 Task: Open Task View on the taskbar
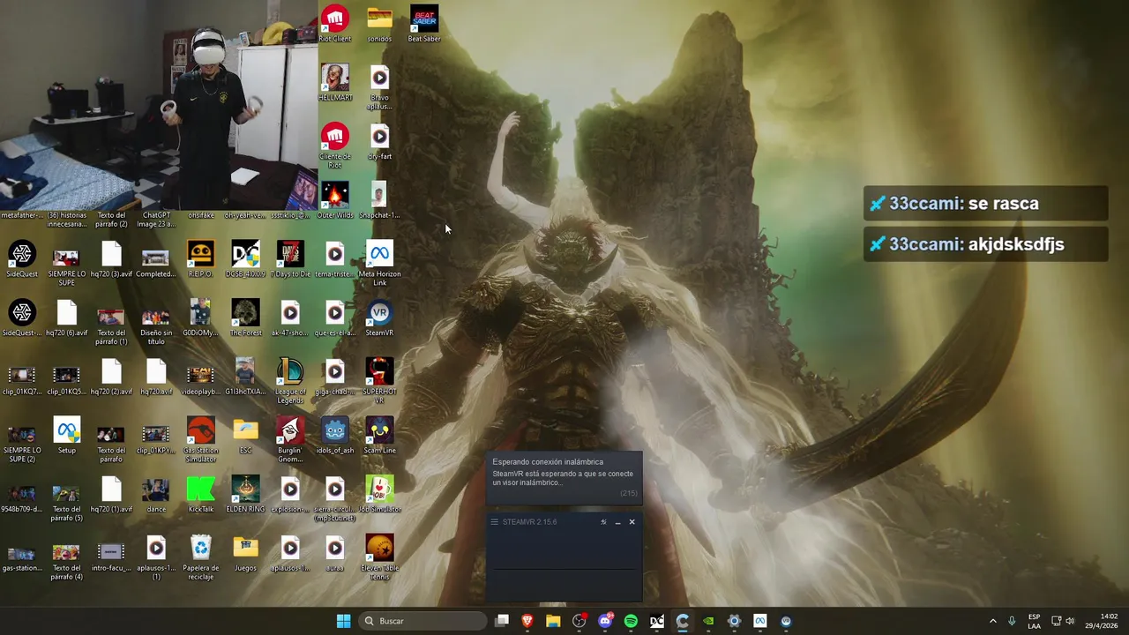coord(502,621)
